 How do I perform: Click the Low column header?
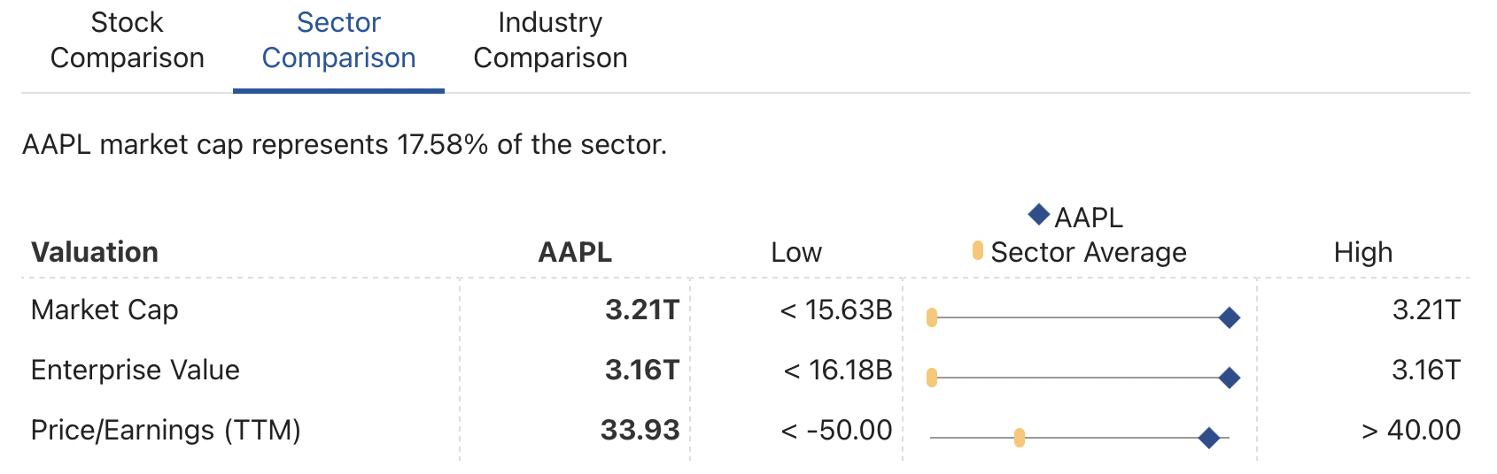coord(796,253)
